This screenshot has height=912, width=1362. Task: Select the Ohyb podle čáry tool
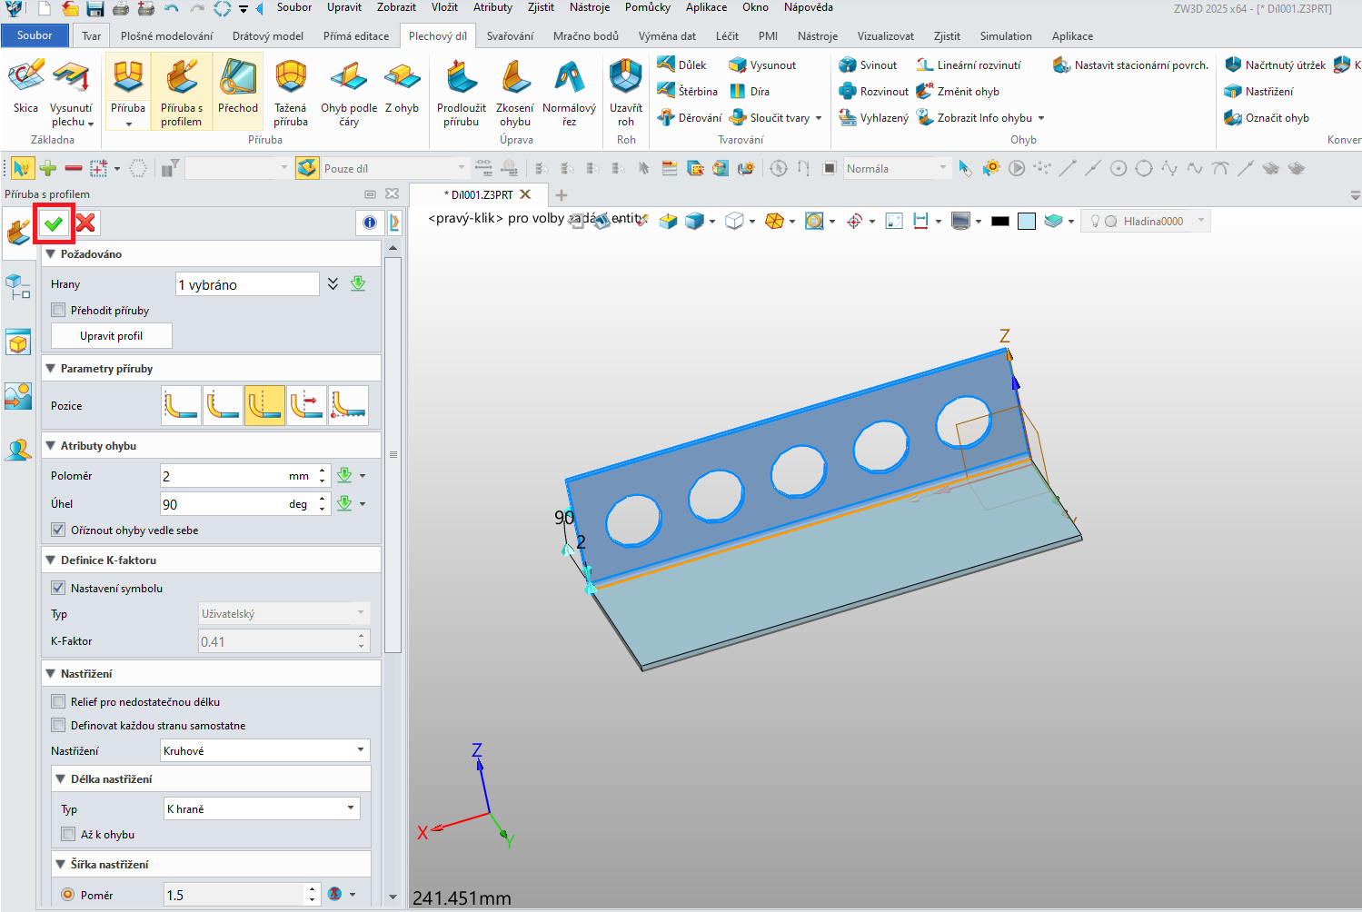click(x=349, y=93)
